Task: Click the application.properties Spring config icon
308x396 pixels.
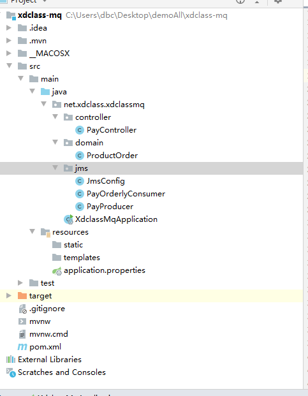Action: pos(57,271)
